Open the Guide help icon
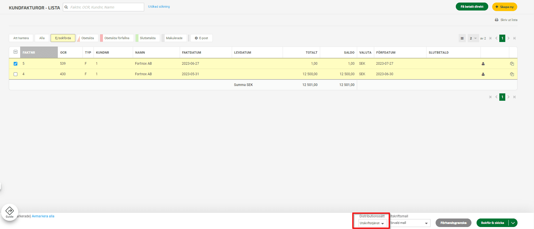This screenshot has width=534, height=229. coord(10,212)
